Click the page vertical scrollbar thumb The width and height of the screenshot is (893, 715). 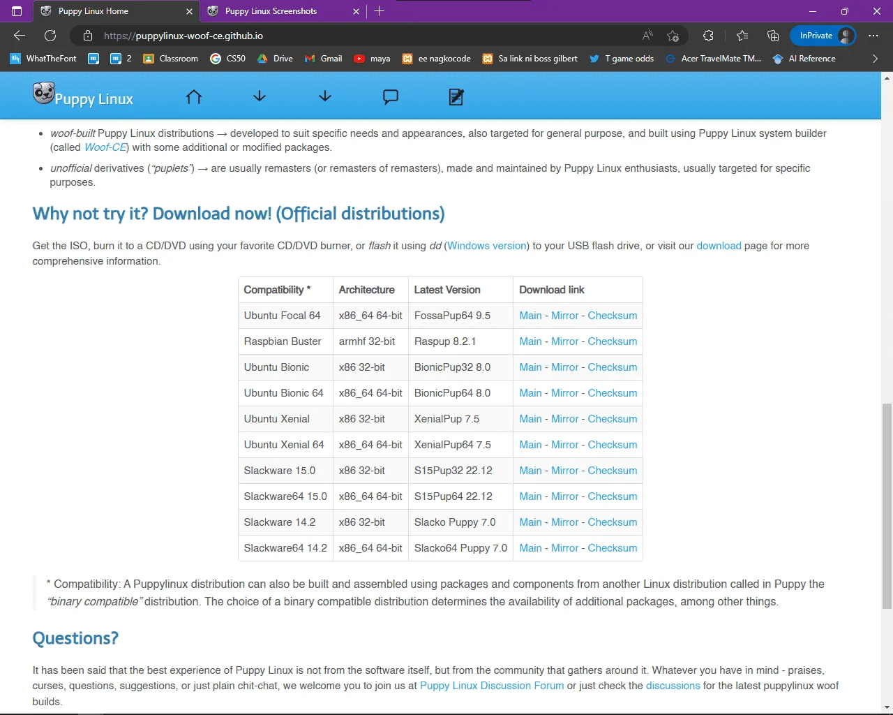(887, 506)
